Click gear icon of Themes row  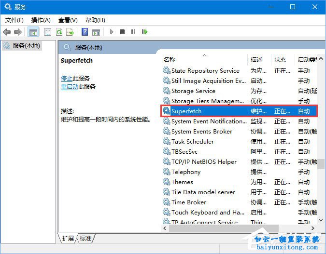coord(166,182)
